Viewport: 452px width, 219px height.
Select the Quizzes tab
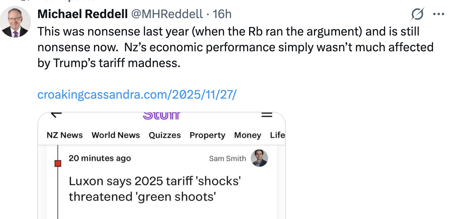point(165,135)
